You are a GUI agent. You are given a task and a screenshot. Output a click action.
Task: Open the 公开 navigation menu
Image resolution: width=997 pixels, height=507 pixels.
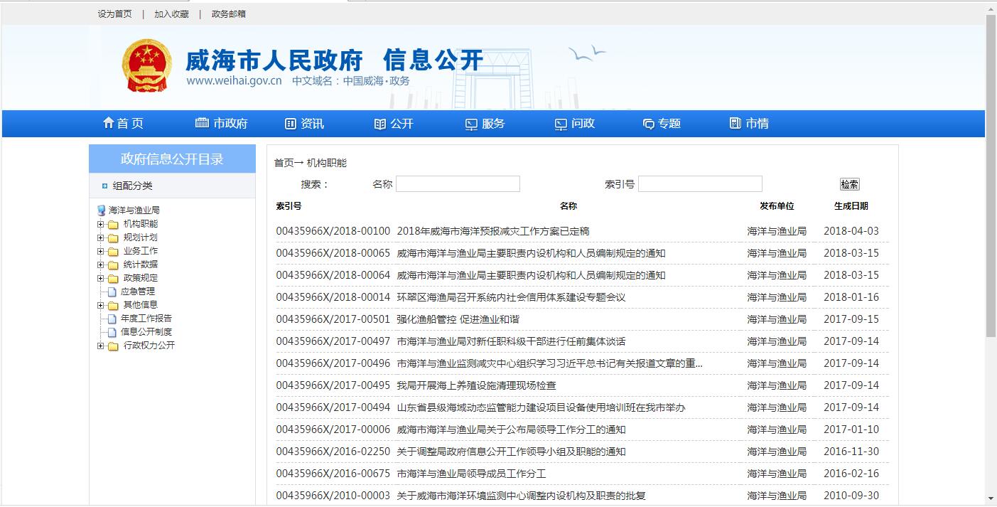point(394,124)
